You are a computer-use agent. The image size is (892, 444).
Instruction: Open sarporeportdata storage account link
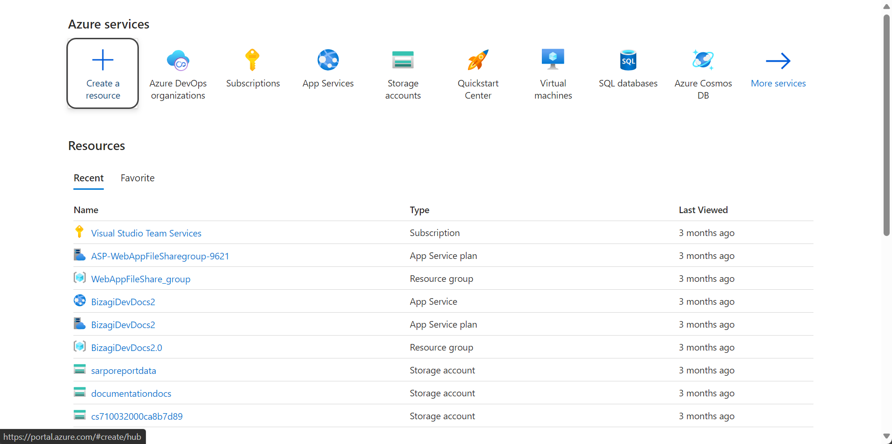pos(123,371)
